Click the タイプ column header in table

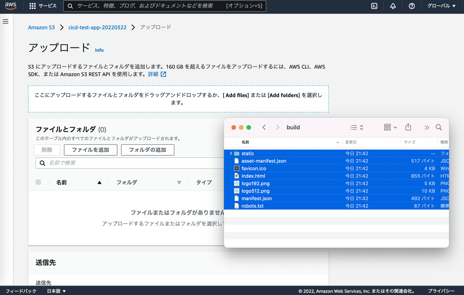[204, 182]
